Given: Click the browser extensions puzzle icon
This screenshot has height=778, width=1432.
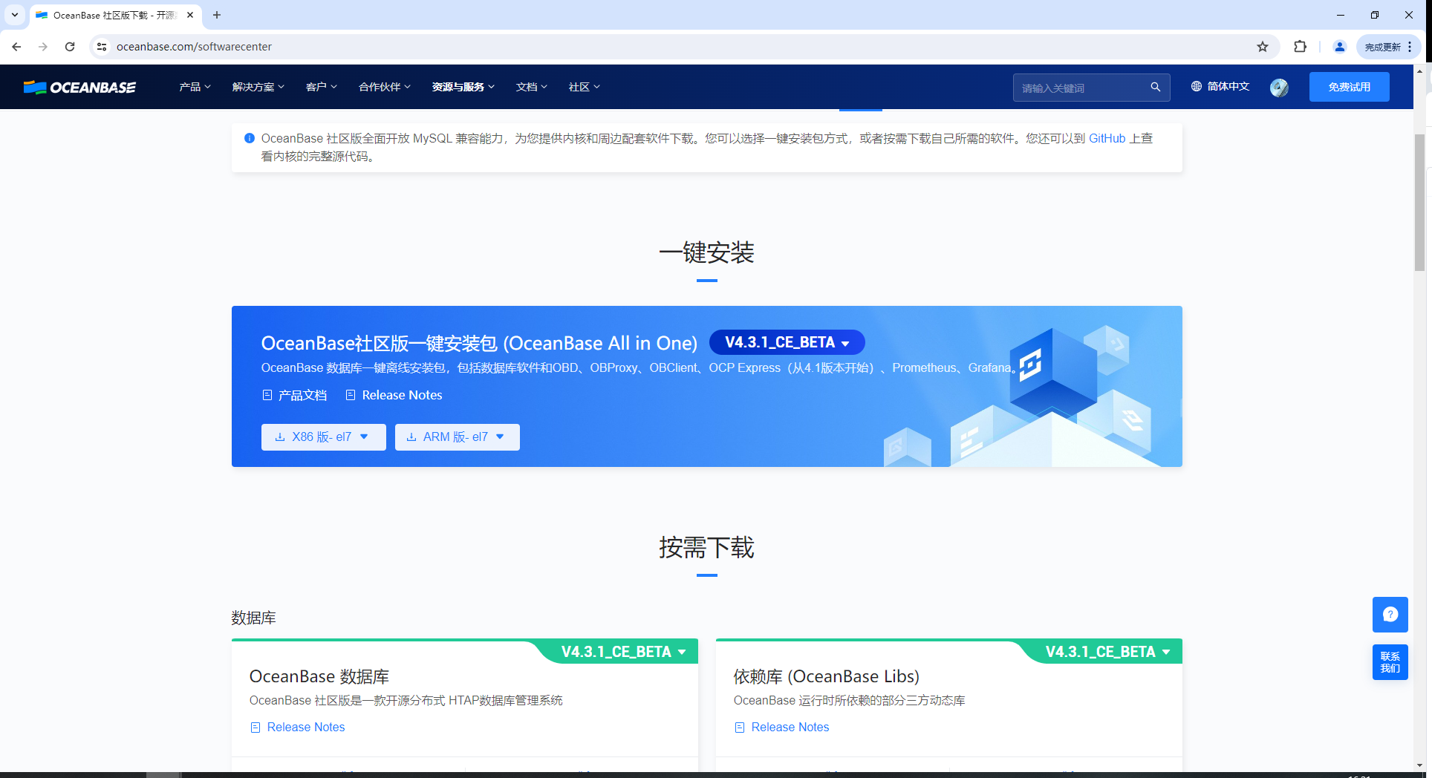Looking at the screenshot, I should (x=1301, y=46).
